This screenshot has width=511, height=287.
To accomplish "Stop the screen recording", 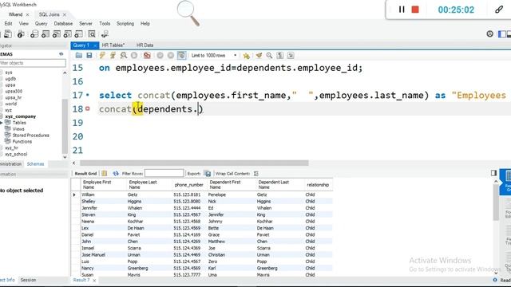I will tap(415, 10).
